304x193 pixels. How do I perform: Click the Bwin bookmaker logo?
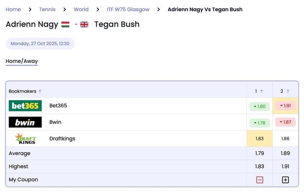click(x=25, y=122)
